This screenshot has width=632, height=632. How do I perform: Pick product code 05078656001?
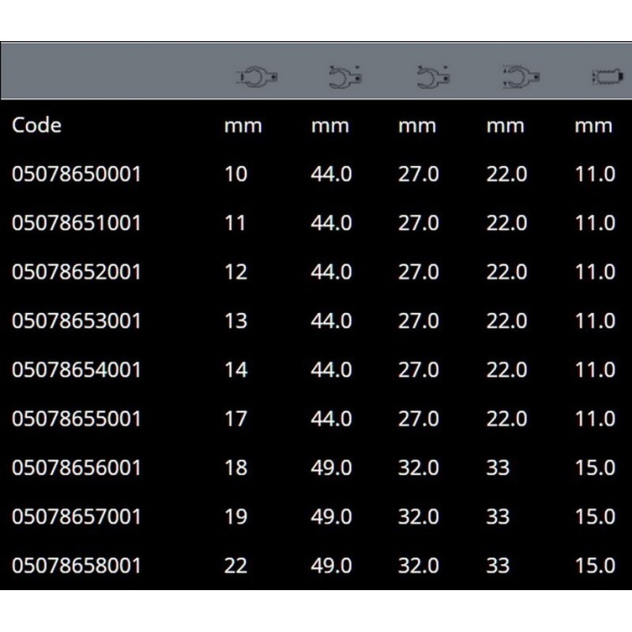click(x=76, y=468)
